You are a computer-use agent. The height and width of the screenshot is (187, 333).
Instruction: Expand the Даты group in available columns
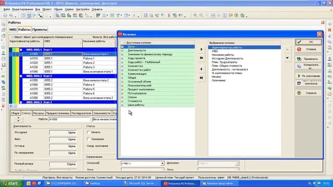[122, 47]
